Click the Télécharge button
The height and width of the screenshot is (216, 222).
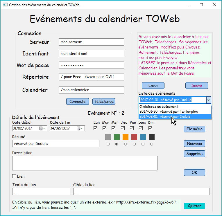coord(104,101)
